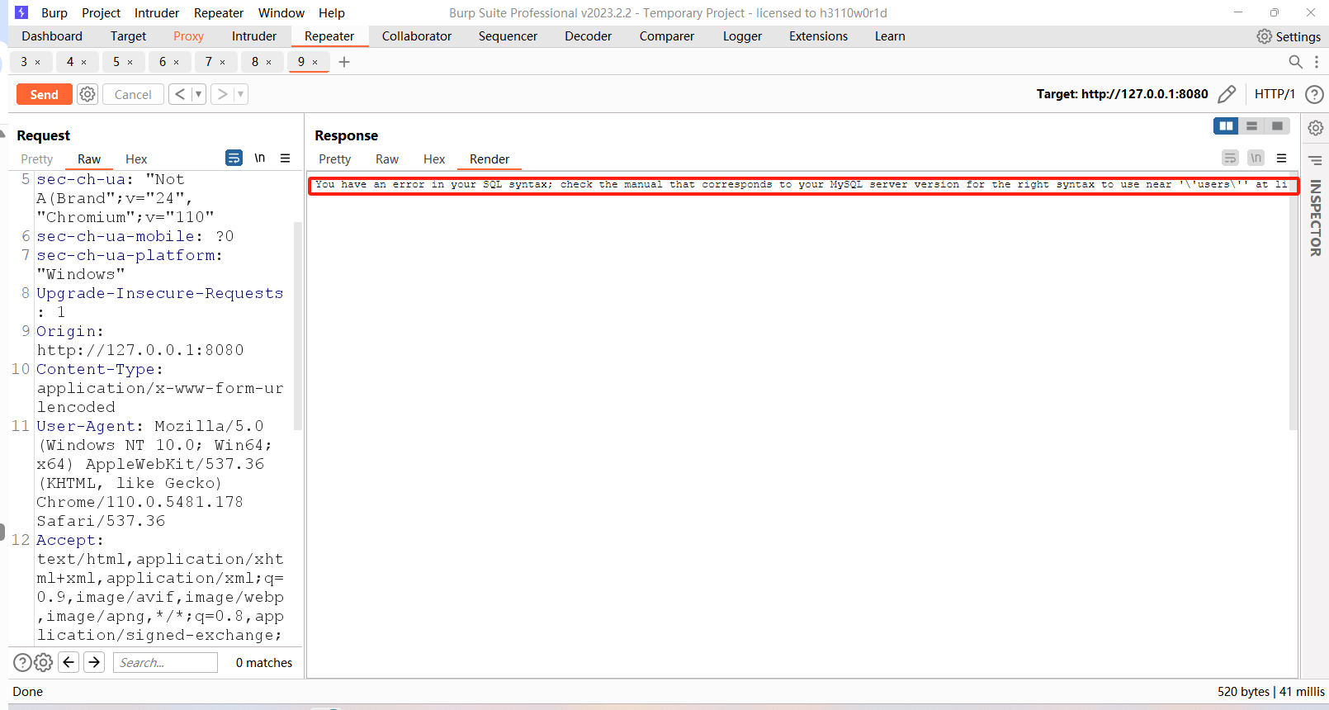Open the Comparer tool tab
The height and width of the screenshot is (710, 1329).
click(667, 36)
